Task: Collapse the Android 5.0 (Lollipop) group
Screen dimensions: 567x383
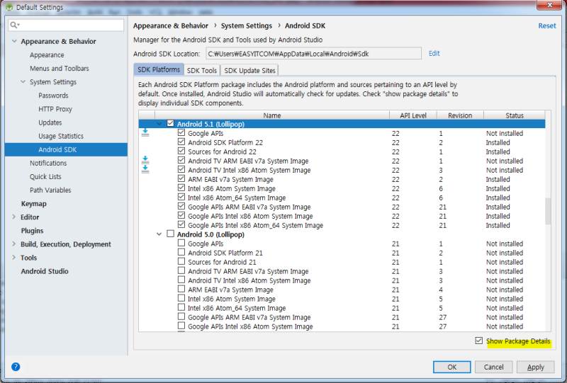Action: (x=159, y=234)
